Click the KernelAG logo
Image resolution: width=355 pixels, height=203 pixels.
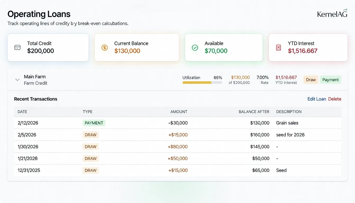[332, 14]
